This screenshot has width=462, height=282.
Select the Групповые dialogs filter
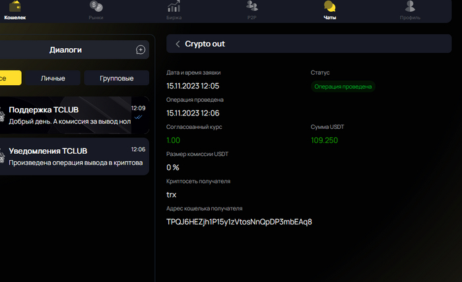click(x=117, y=78)
